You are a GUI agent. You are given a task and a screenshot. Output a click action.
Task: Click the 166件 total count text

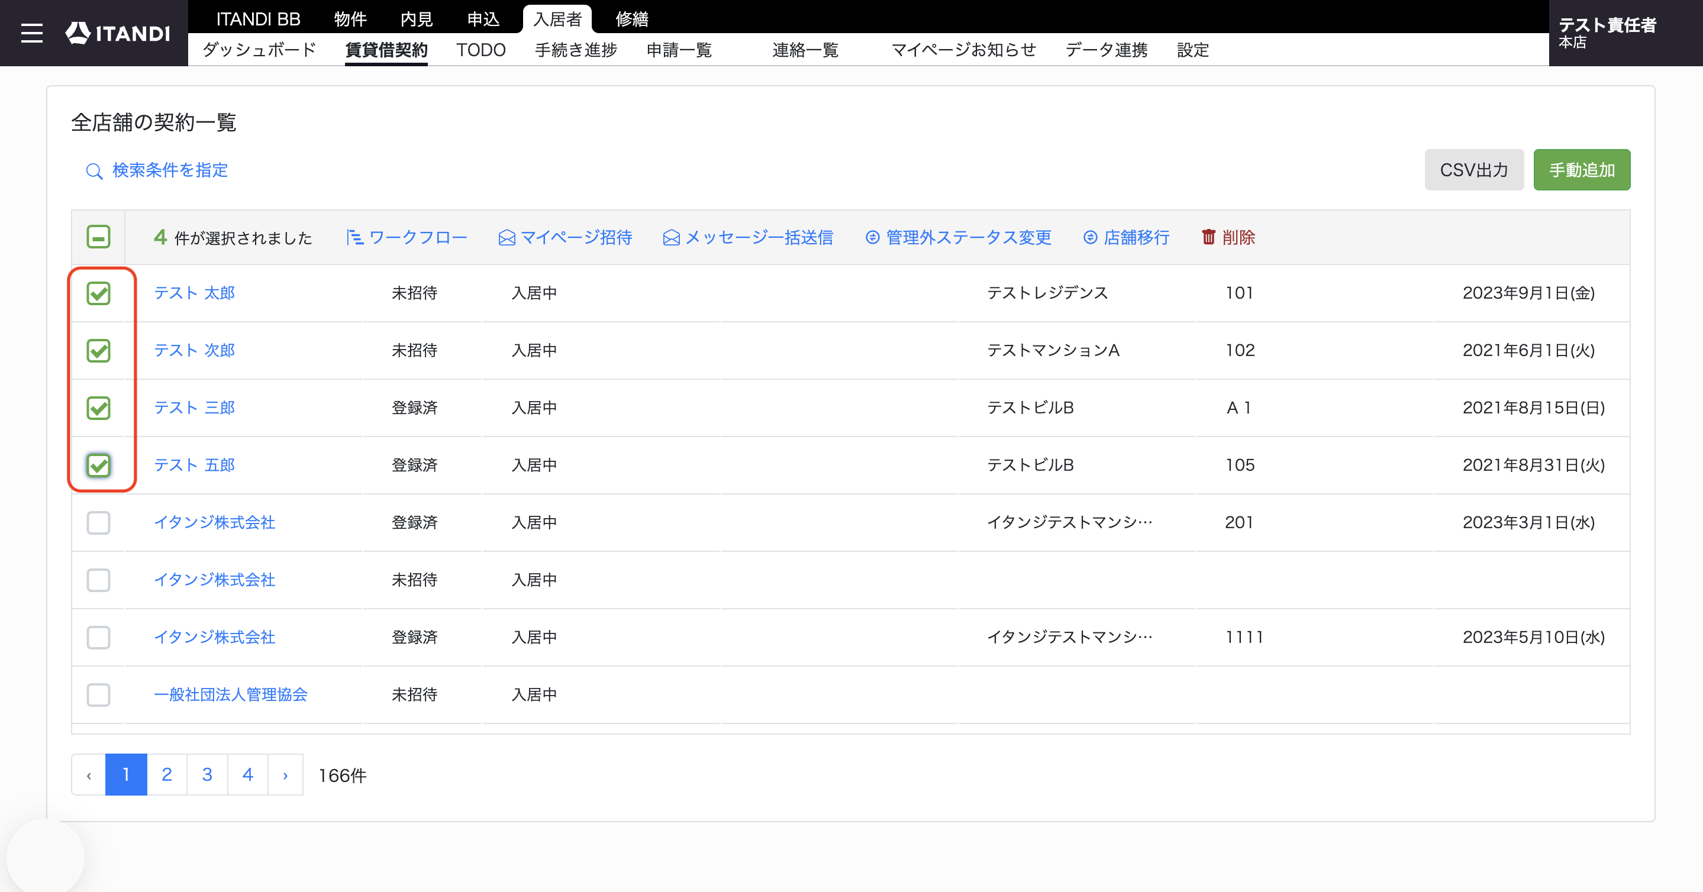click(343, 775)
